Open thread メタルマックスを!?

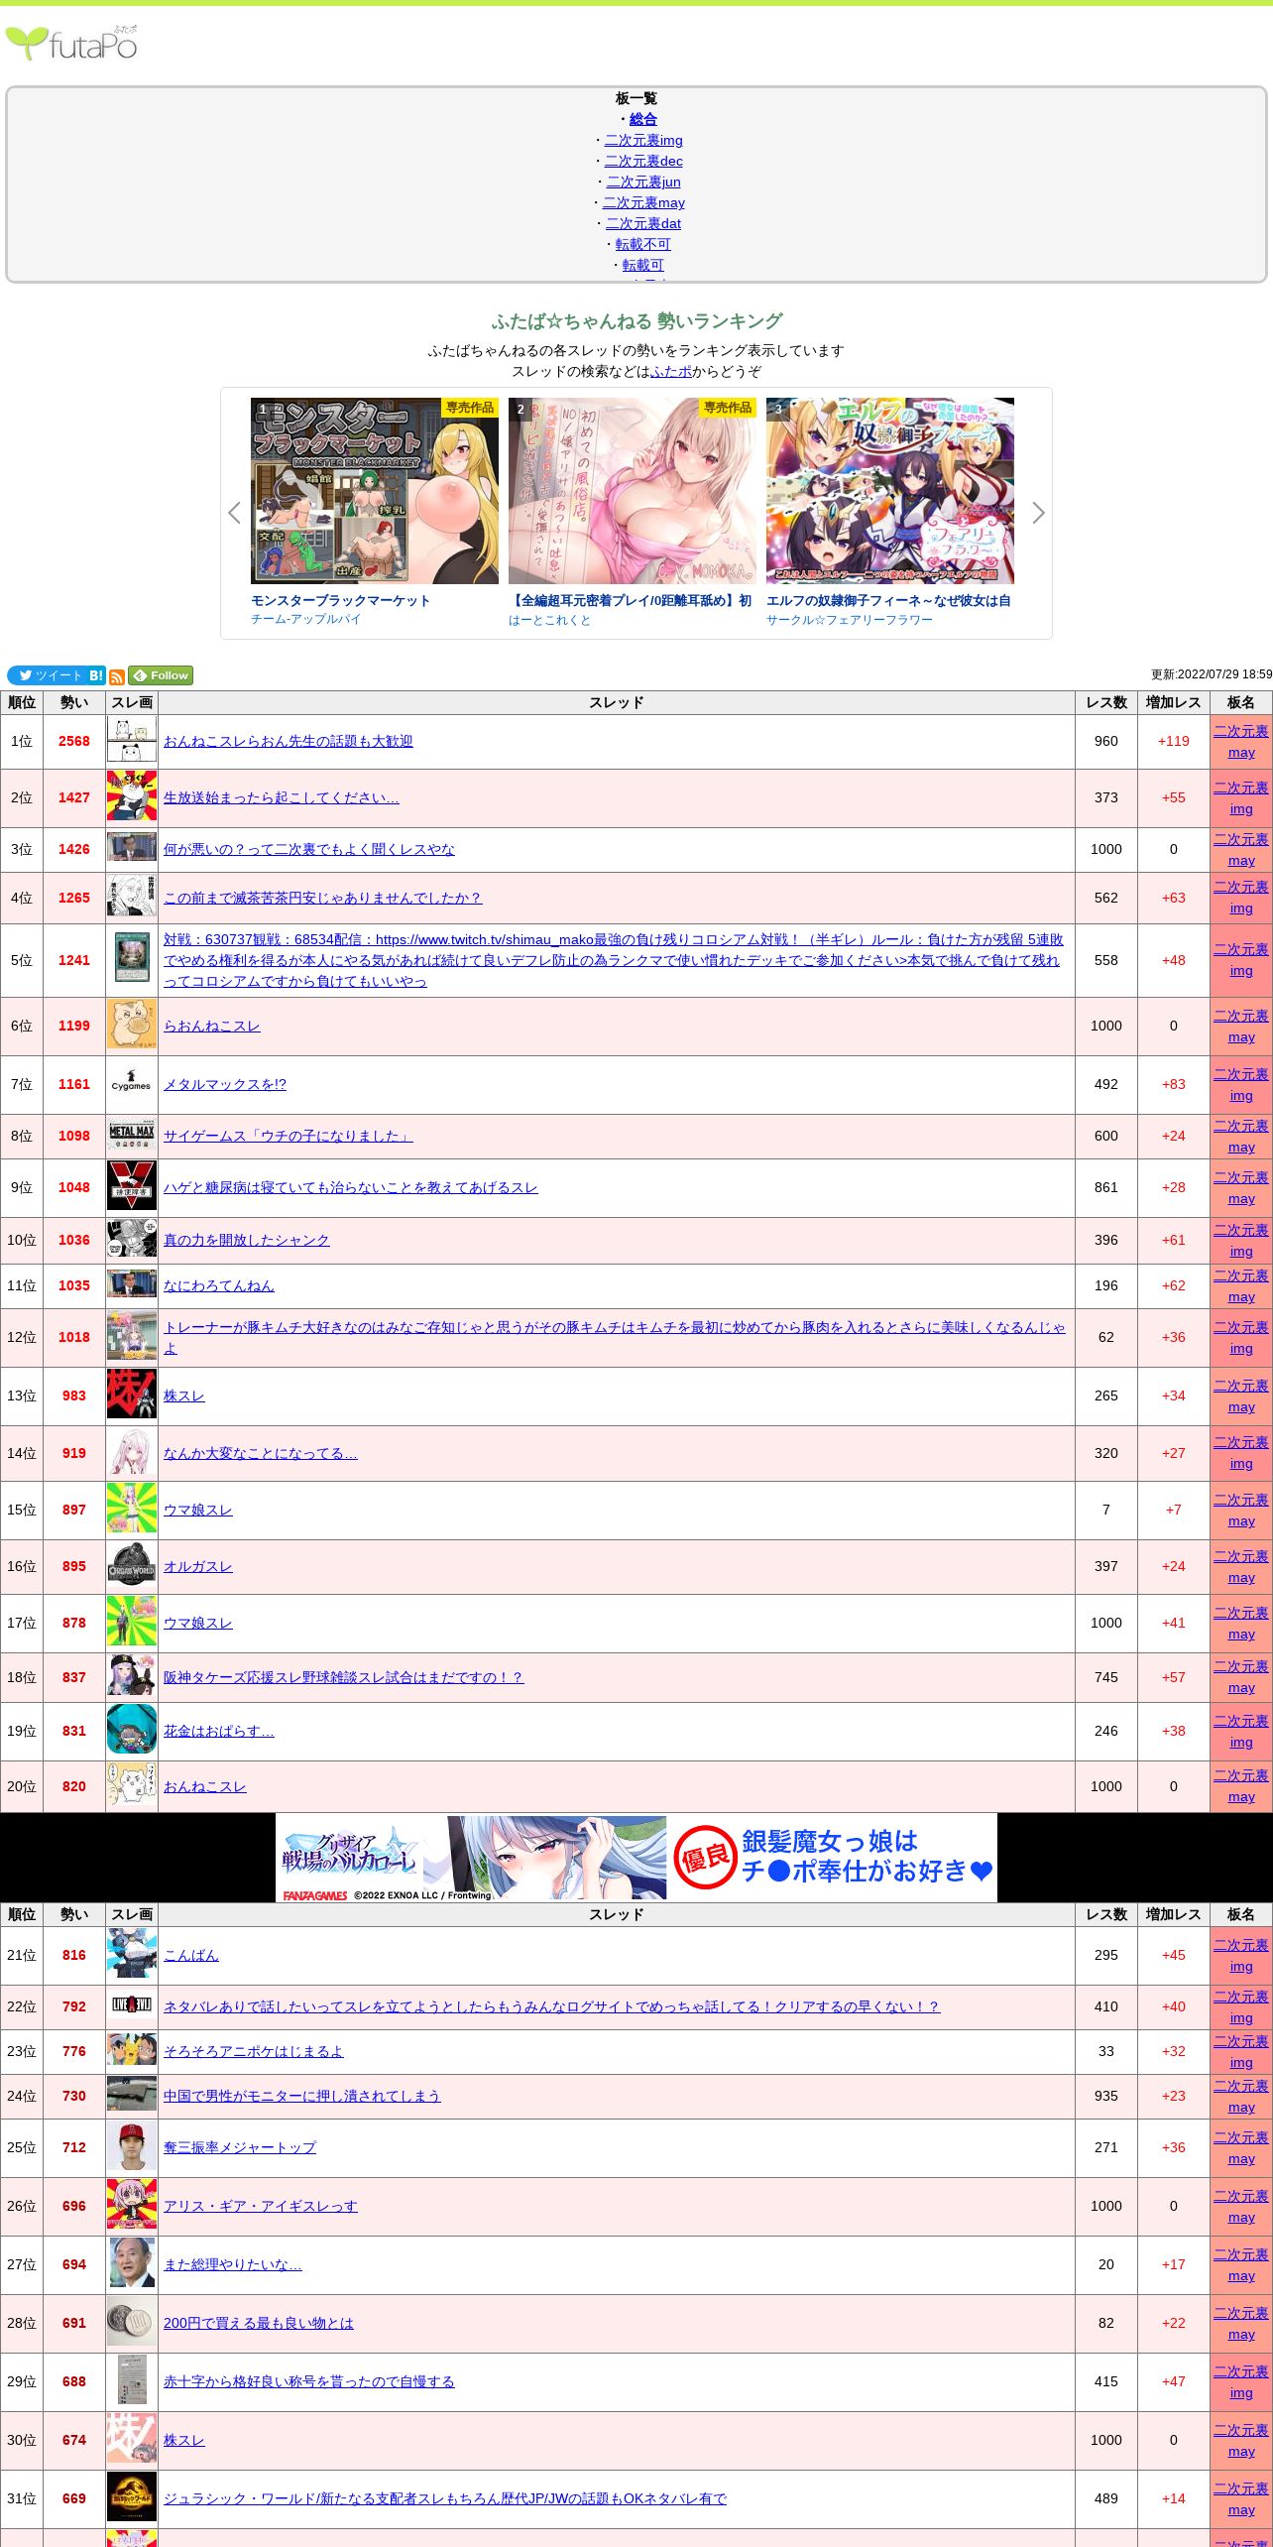[225, 1084]
